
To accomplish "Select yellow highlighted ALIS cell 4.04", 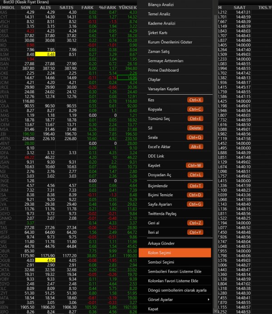I will pos(45,261).
